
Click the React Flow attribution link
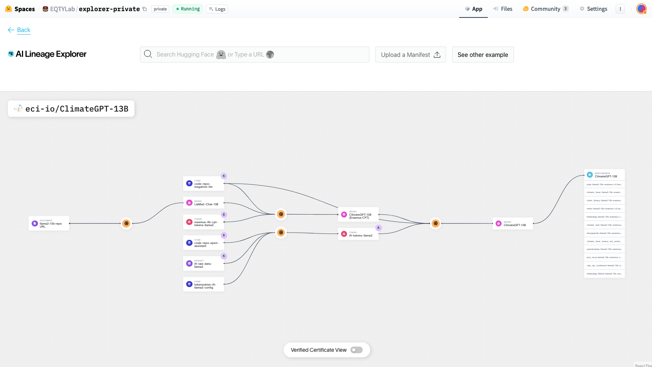[643, 365]
